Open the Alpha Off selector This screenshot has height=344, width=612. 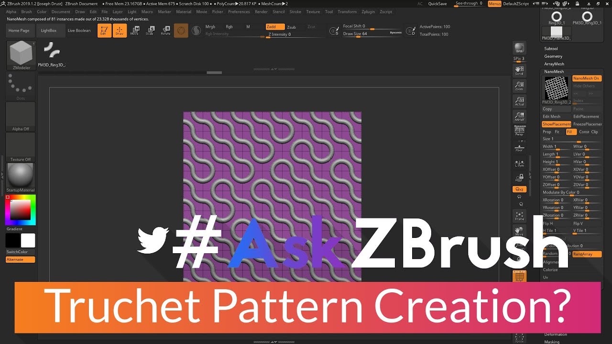(x=21, y=116)
